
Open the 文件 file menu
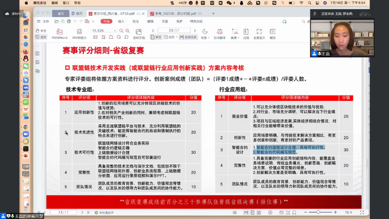[x=43, y=21]
